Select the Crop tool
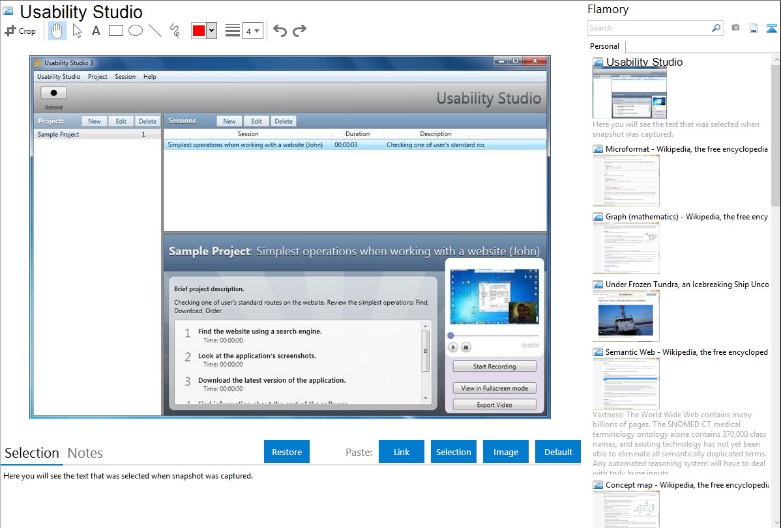781x528 pixels. (x=20, y=31)
